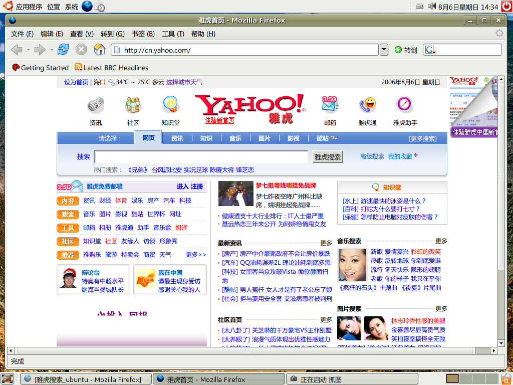Click the scroll down arrow

(501, 343)
